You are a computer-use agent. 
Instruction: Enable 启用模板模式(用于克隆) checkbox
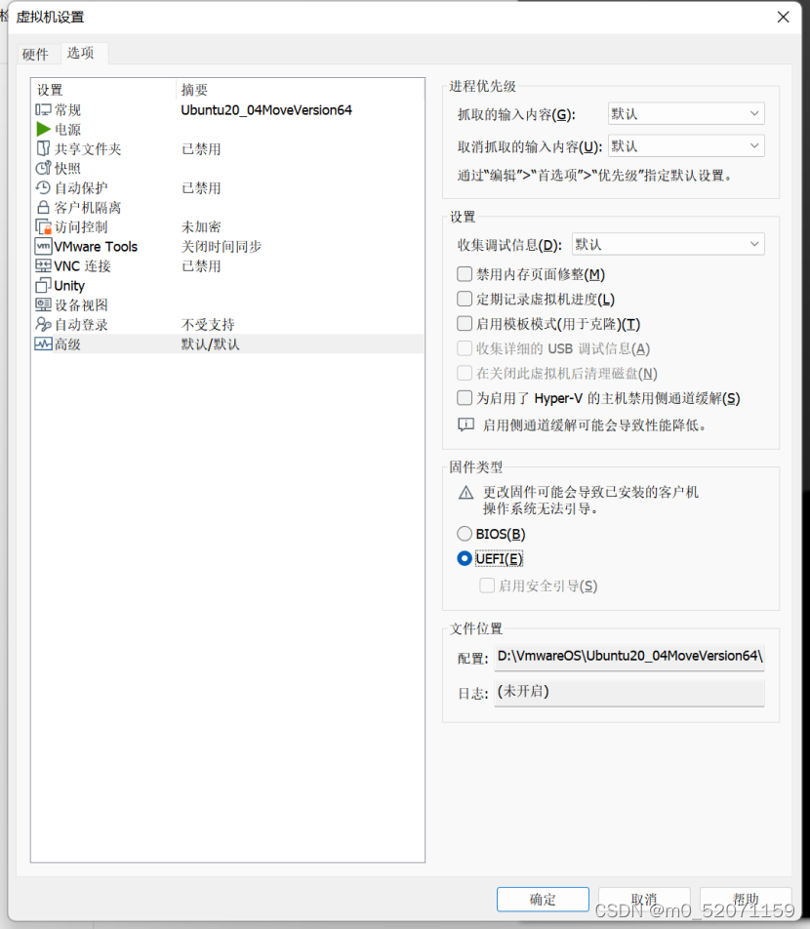click(465, 324)
